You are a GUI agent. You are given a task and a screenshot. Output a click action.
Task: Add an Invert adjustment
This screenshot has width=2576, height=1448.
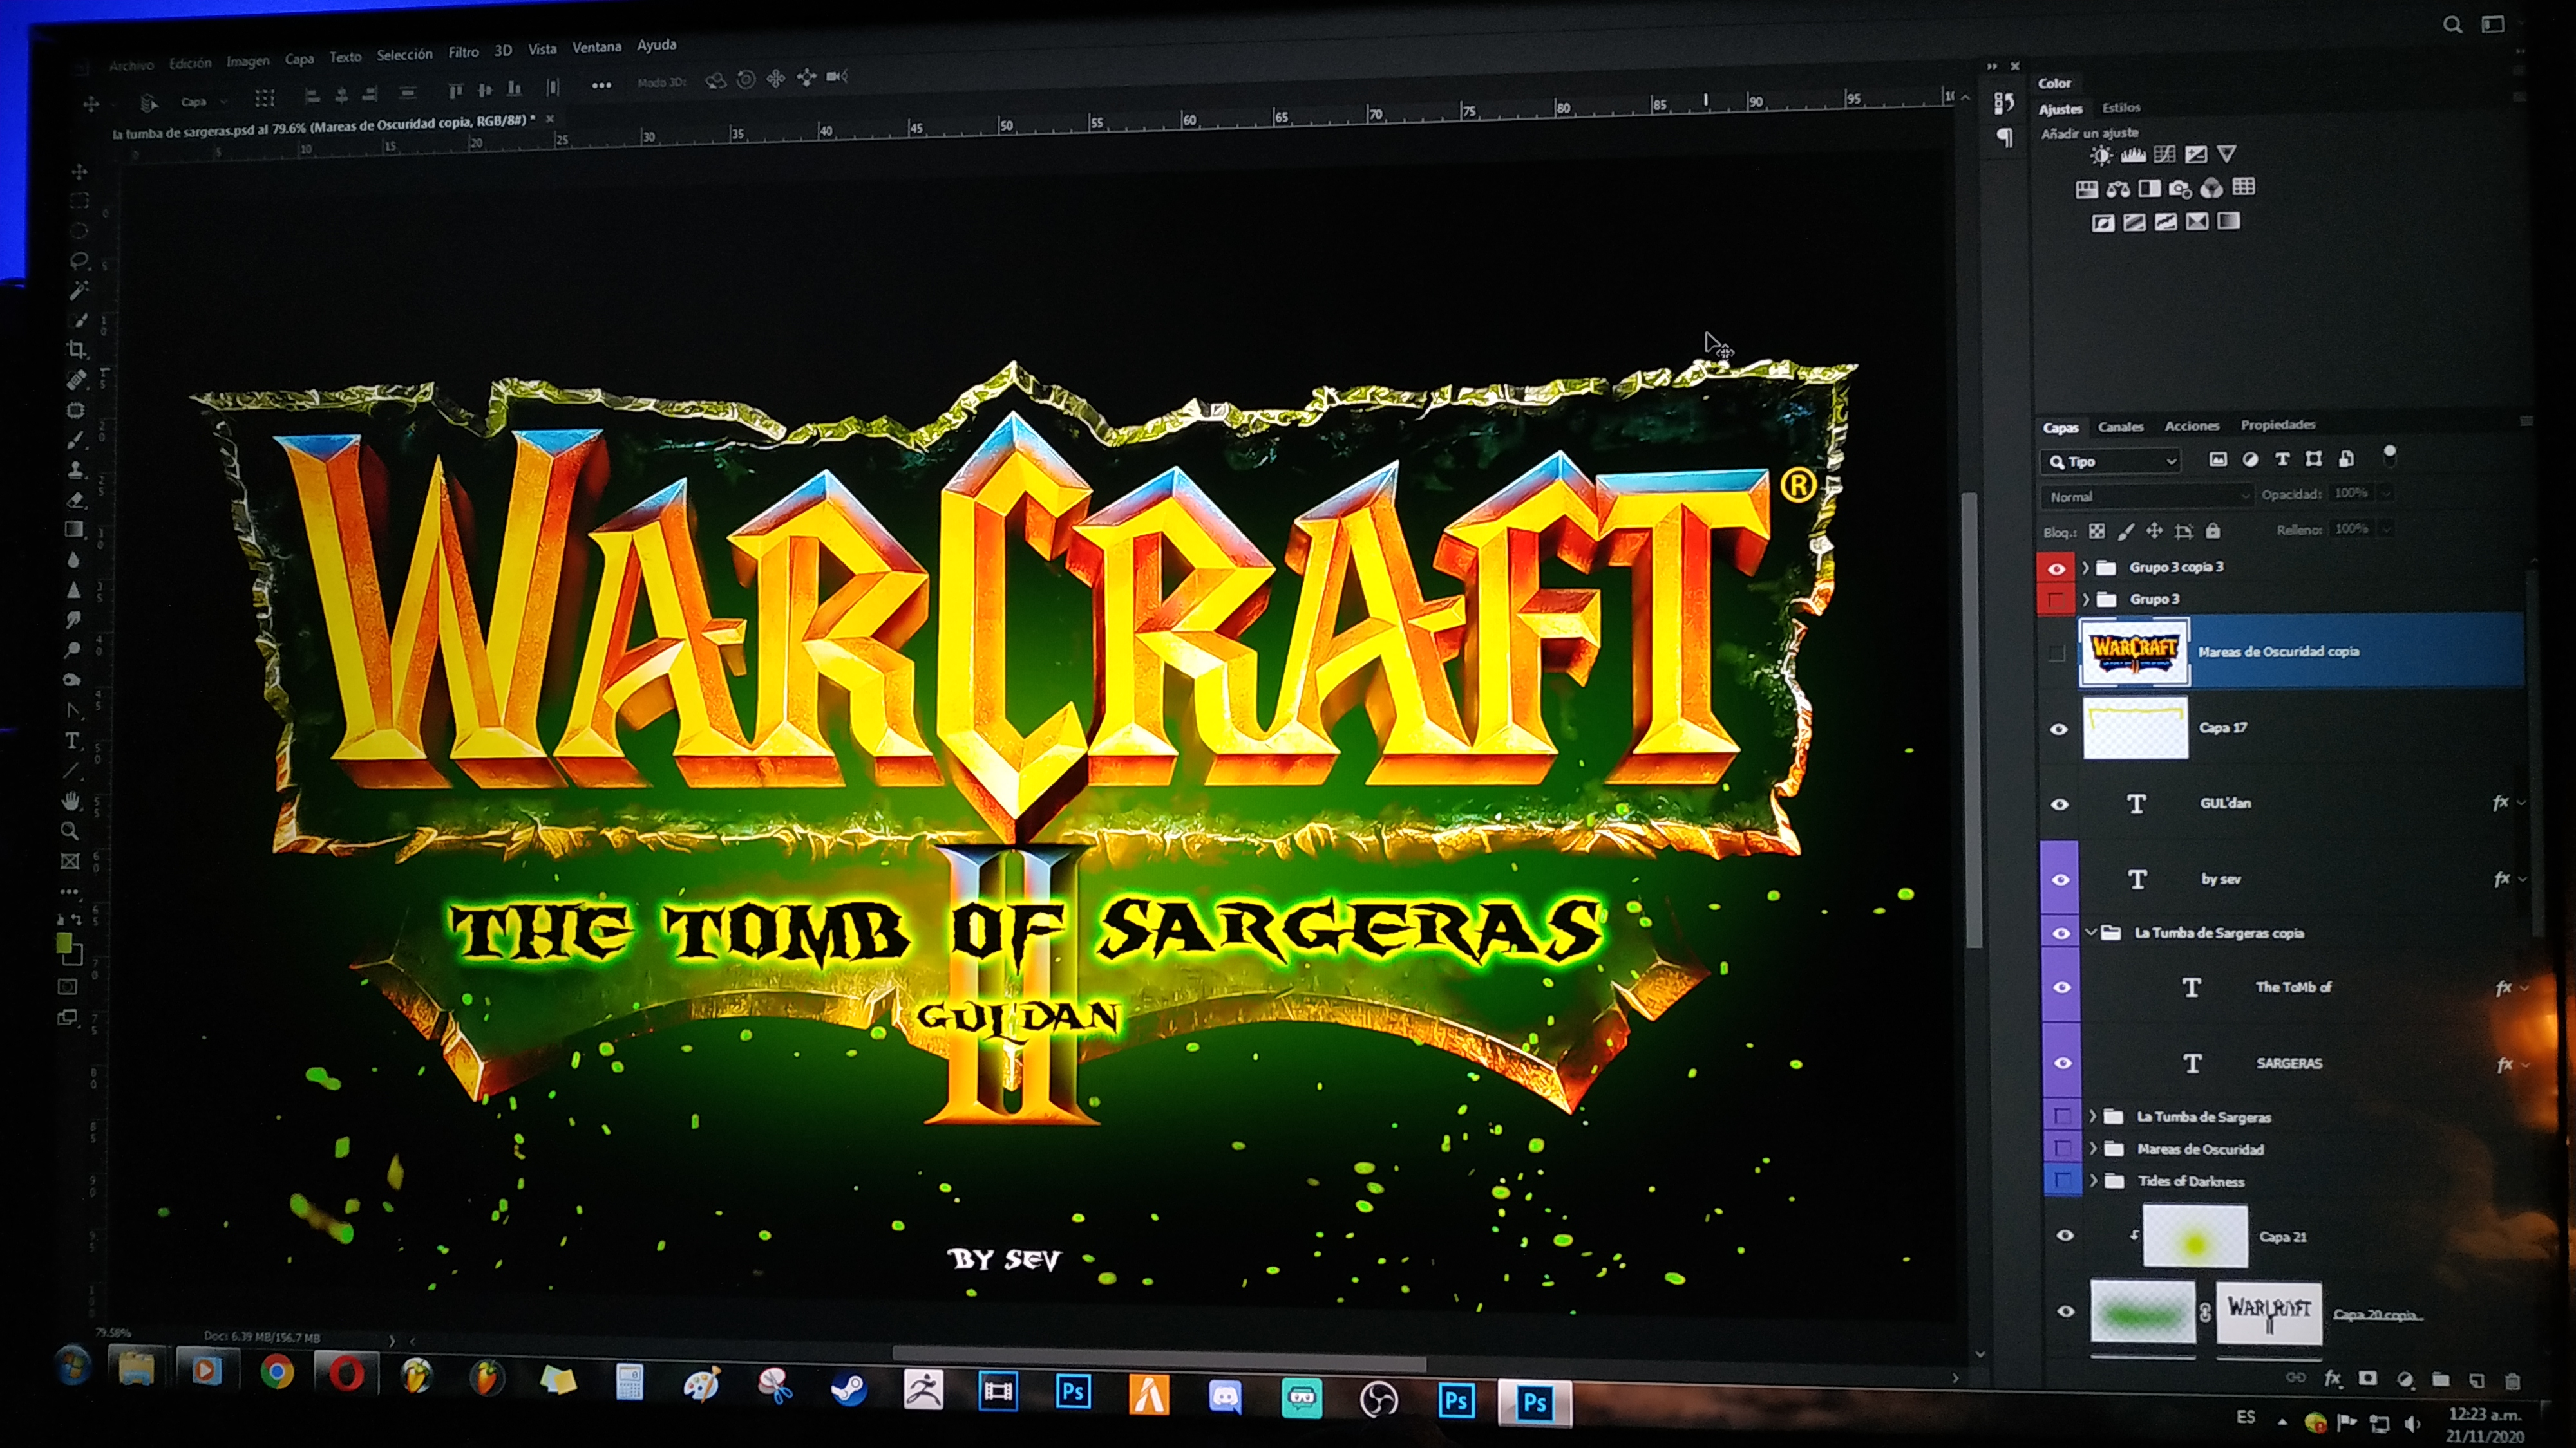(x=2103, y=223)
